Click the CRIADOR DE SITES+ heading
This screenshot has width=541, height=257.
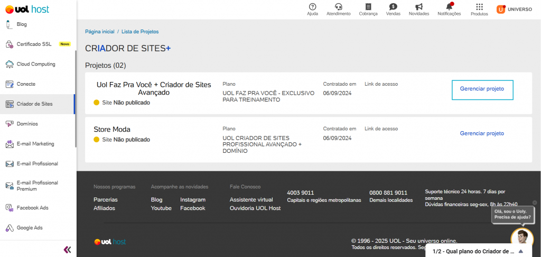(x=128, y=49)
